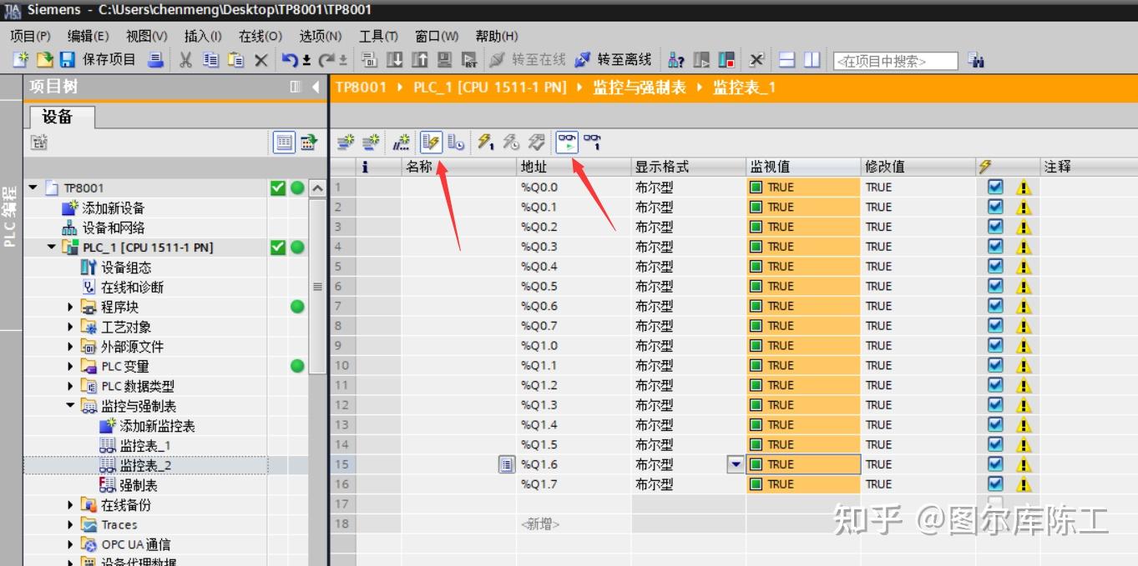Uncheck modify checkbox for %Q1.1 row
Viewport: 1138px width, 566px height.
[x=994, y=365]
